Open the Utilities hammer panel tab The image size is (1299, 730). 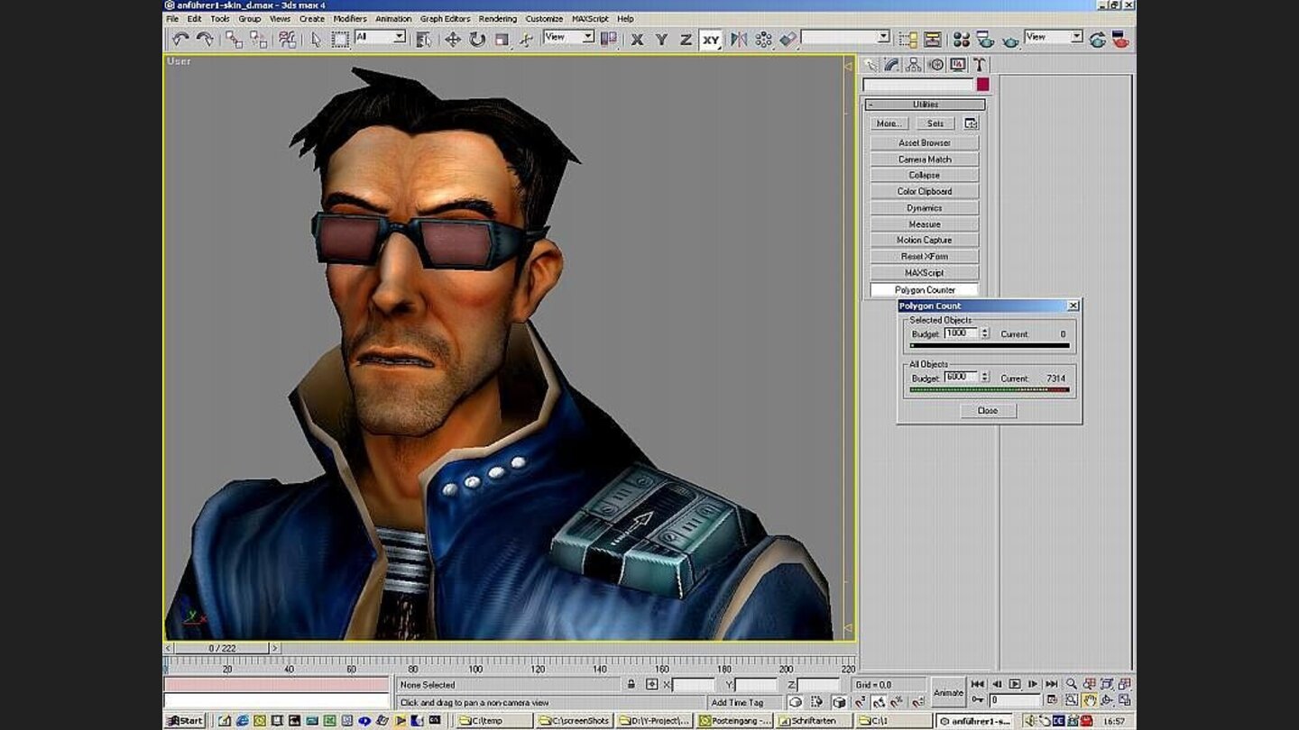[979, 65]
